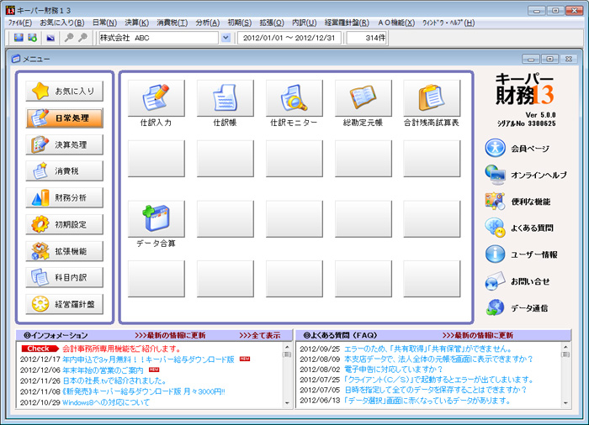Launch データ合算 data merge icon
This screenshot has width=589, height=425.
157,218
